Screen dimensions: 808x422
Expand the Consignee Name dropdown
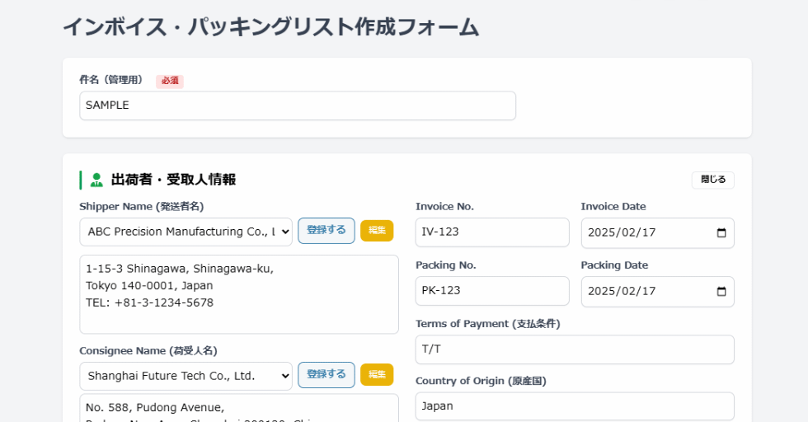(x=186, y=376)
